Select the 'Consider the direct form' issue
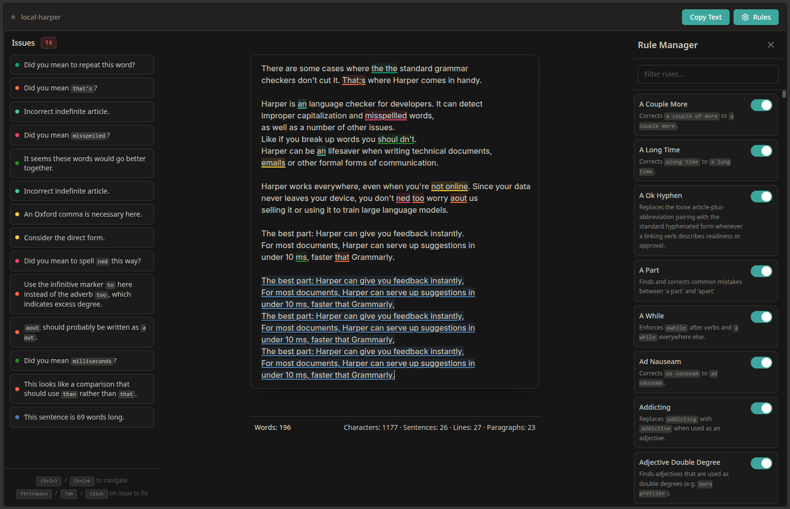790x509 pixels. pyautogui.click(x=82, y=238)
